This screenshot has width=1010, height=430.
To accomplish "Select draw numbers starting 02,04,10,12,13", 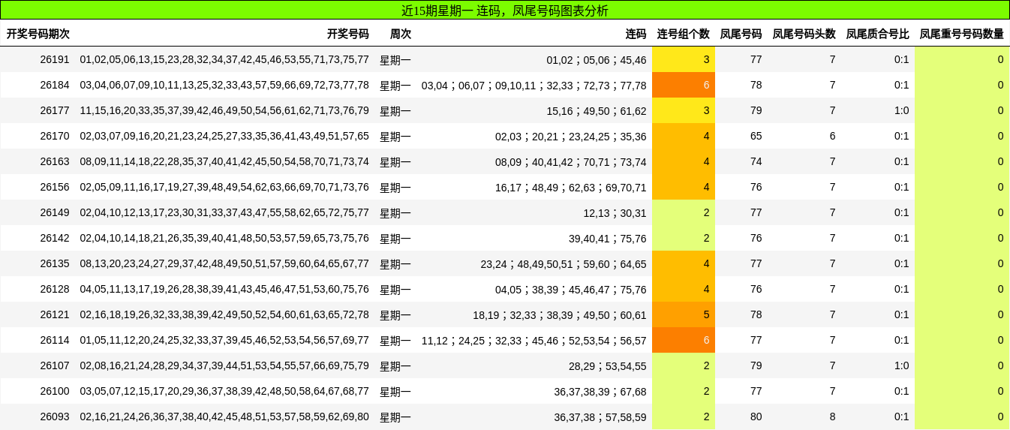I will [224, 212].
